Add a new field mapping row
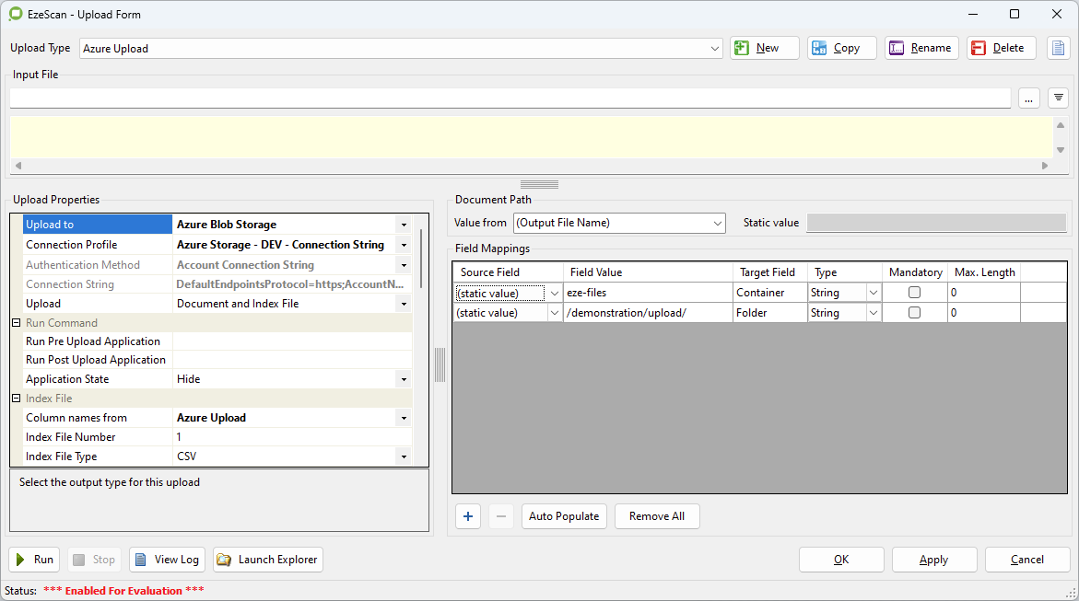The height and width of the screenshot is (601, 1079). tap(468, 516)
